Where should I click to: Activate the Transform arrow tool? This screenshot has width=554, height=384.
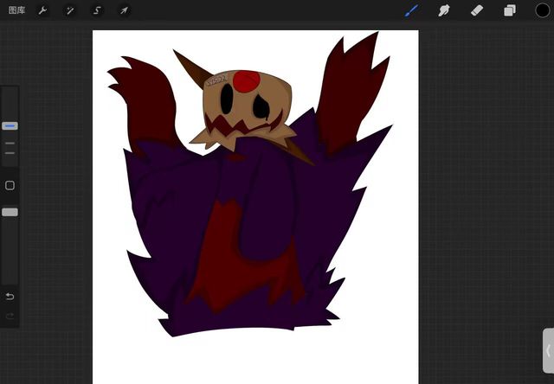(124, 10)
